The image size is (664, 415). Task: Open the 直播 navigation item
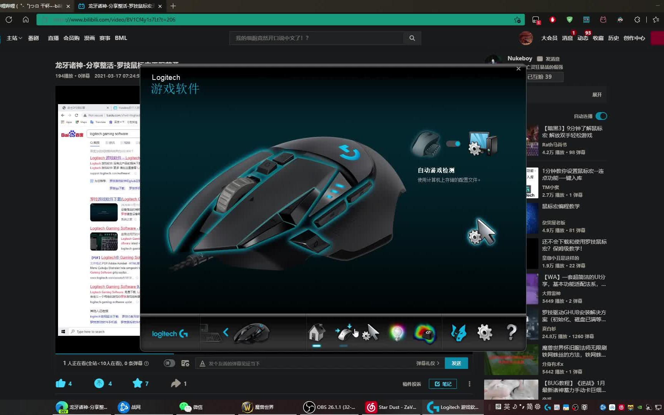point(53,38)
